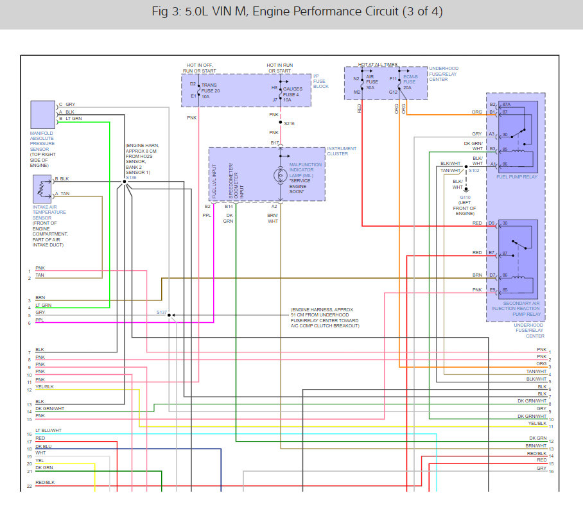This screenshot has width=583, height=509.
Task: Click the right RED/BLK wire label at pin 14
Action: [537, 454]
